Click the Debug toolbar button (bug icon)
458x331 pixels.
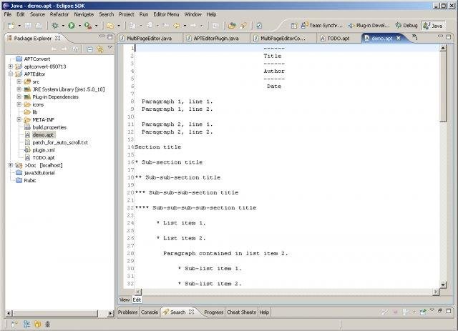pyautogui.click(x=54, y=25)
